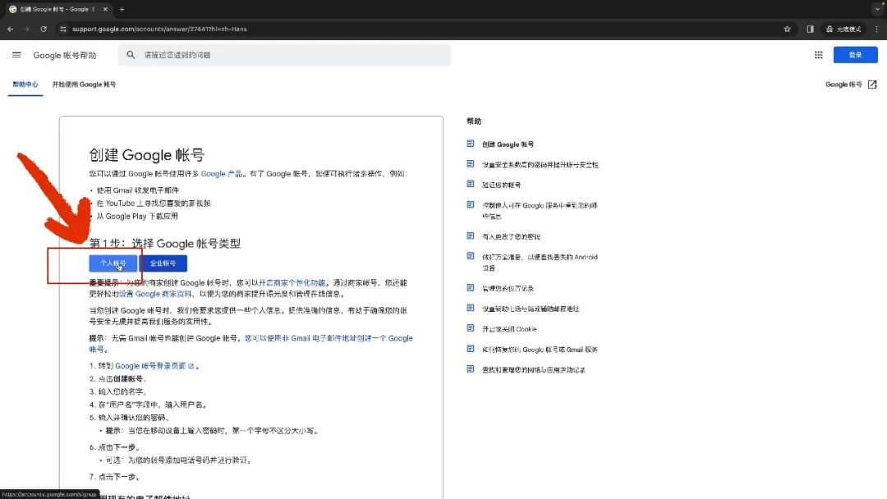Open the side panel icon in toolbar
This screenshot has height=499, width=887.
click(x=810, y=29)
